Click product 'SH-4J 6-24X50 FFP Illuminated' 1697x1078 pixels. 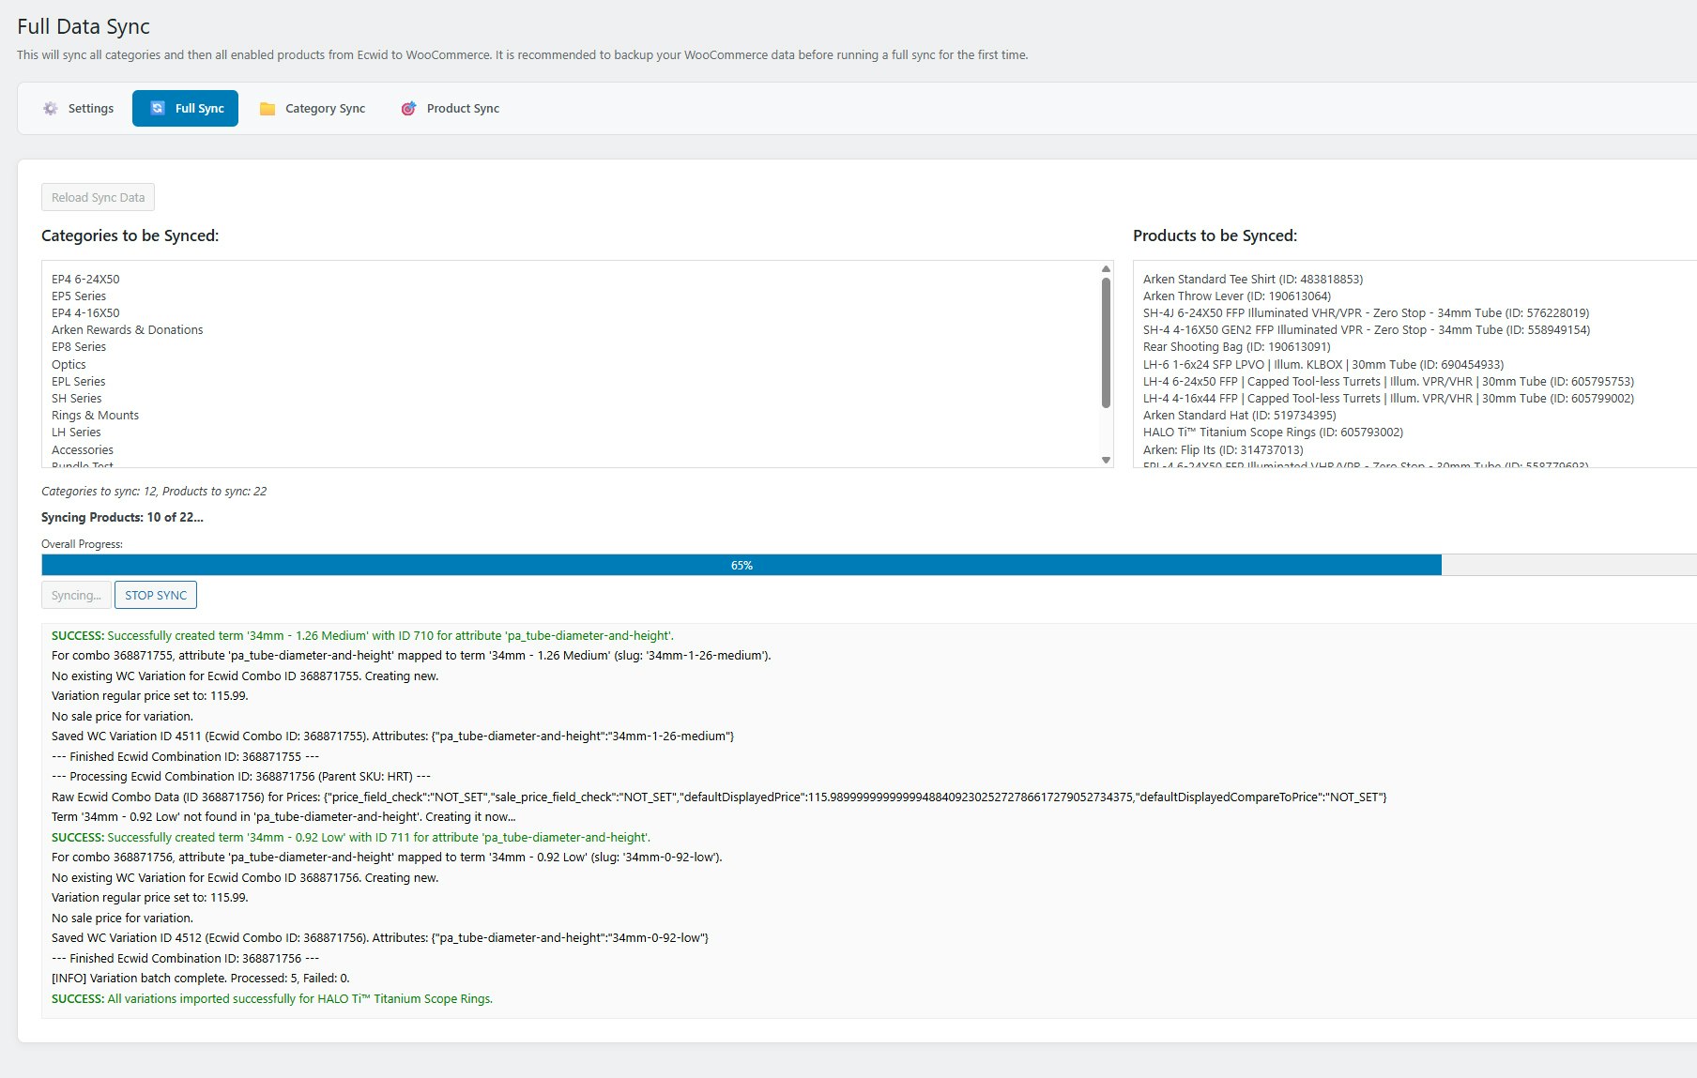(1366, 312)
